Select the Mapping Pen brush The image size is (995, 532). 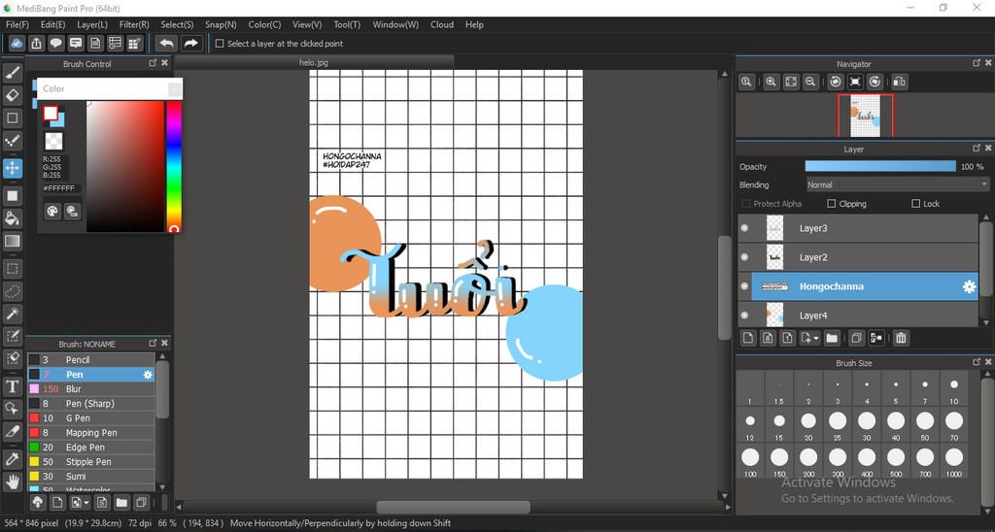pos(91,432)
